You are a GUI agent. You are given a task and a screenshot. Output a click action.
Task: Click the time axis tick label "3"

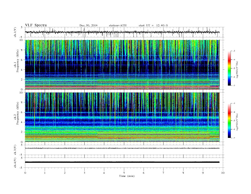[84, 173]
